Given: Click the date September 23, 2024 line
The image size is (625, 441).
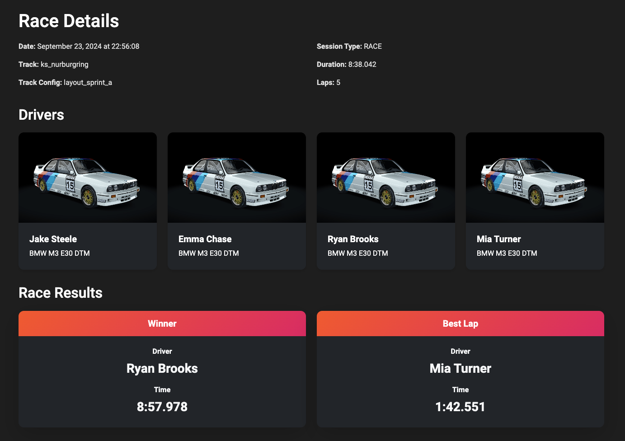Looking at the screenshot, I should click(79, 46).
